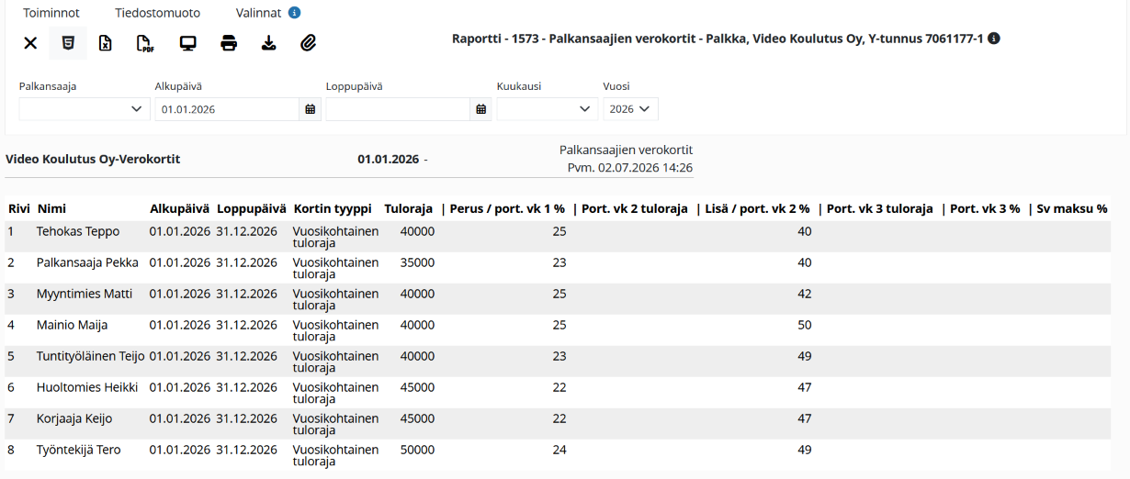Click Kortin tyyppi cell for Tehokas Teppo
This screenshot has height=479, width=1130.
point(336,237)
